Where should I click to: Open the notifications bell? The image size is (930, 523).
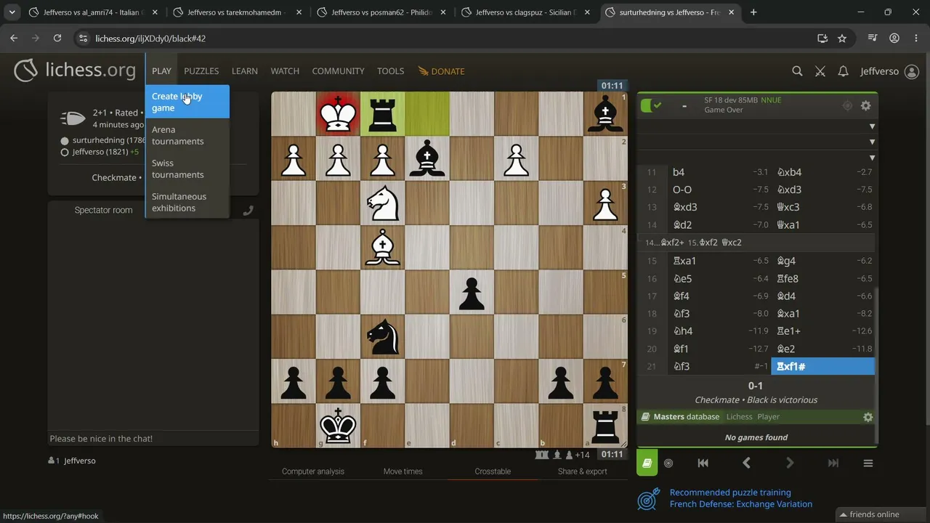843,71
